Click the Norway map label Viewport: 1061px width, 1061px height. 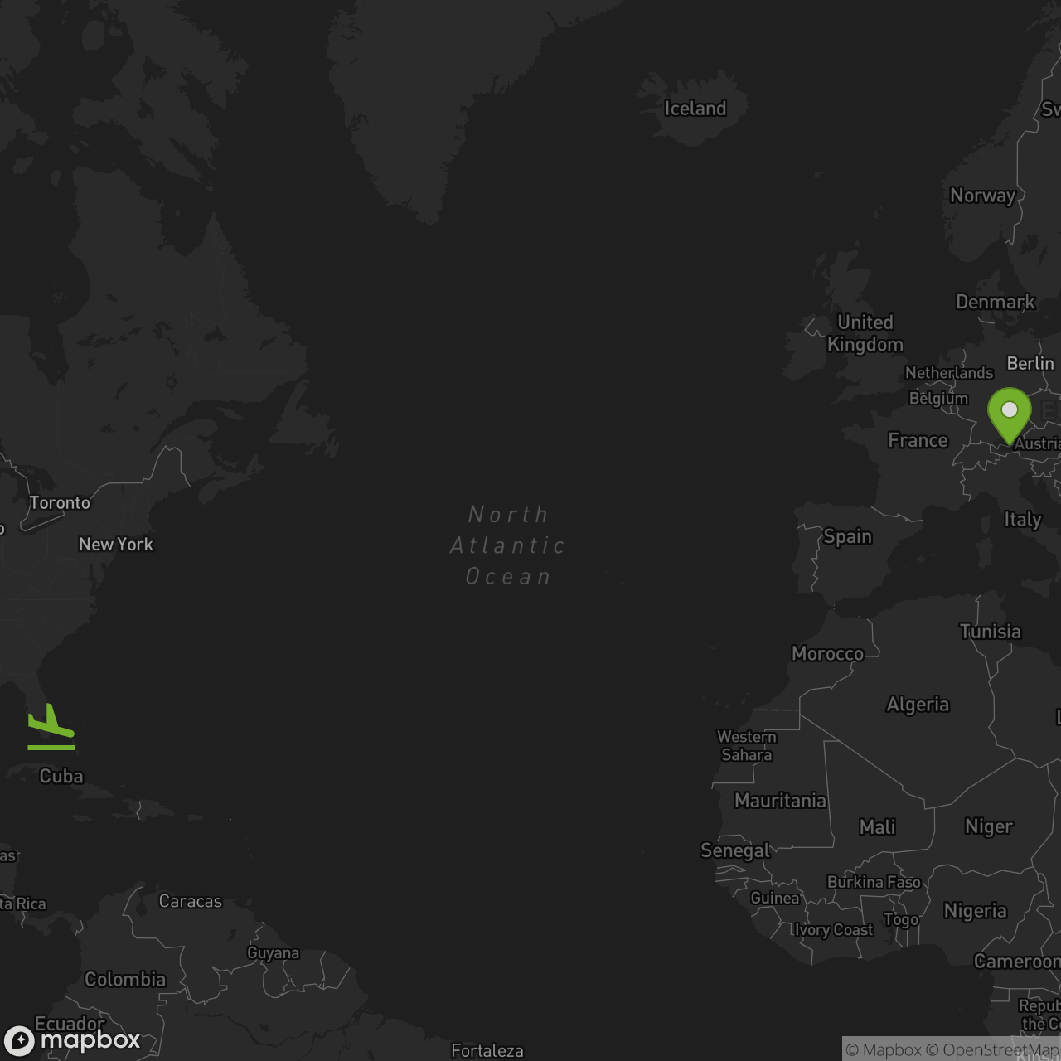tap(982, 196)
